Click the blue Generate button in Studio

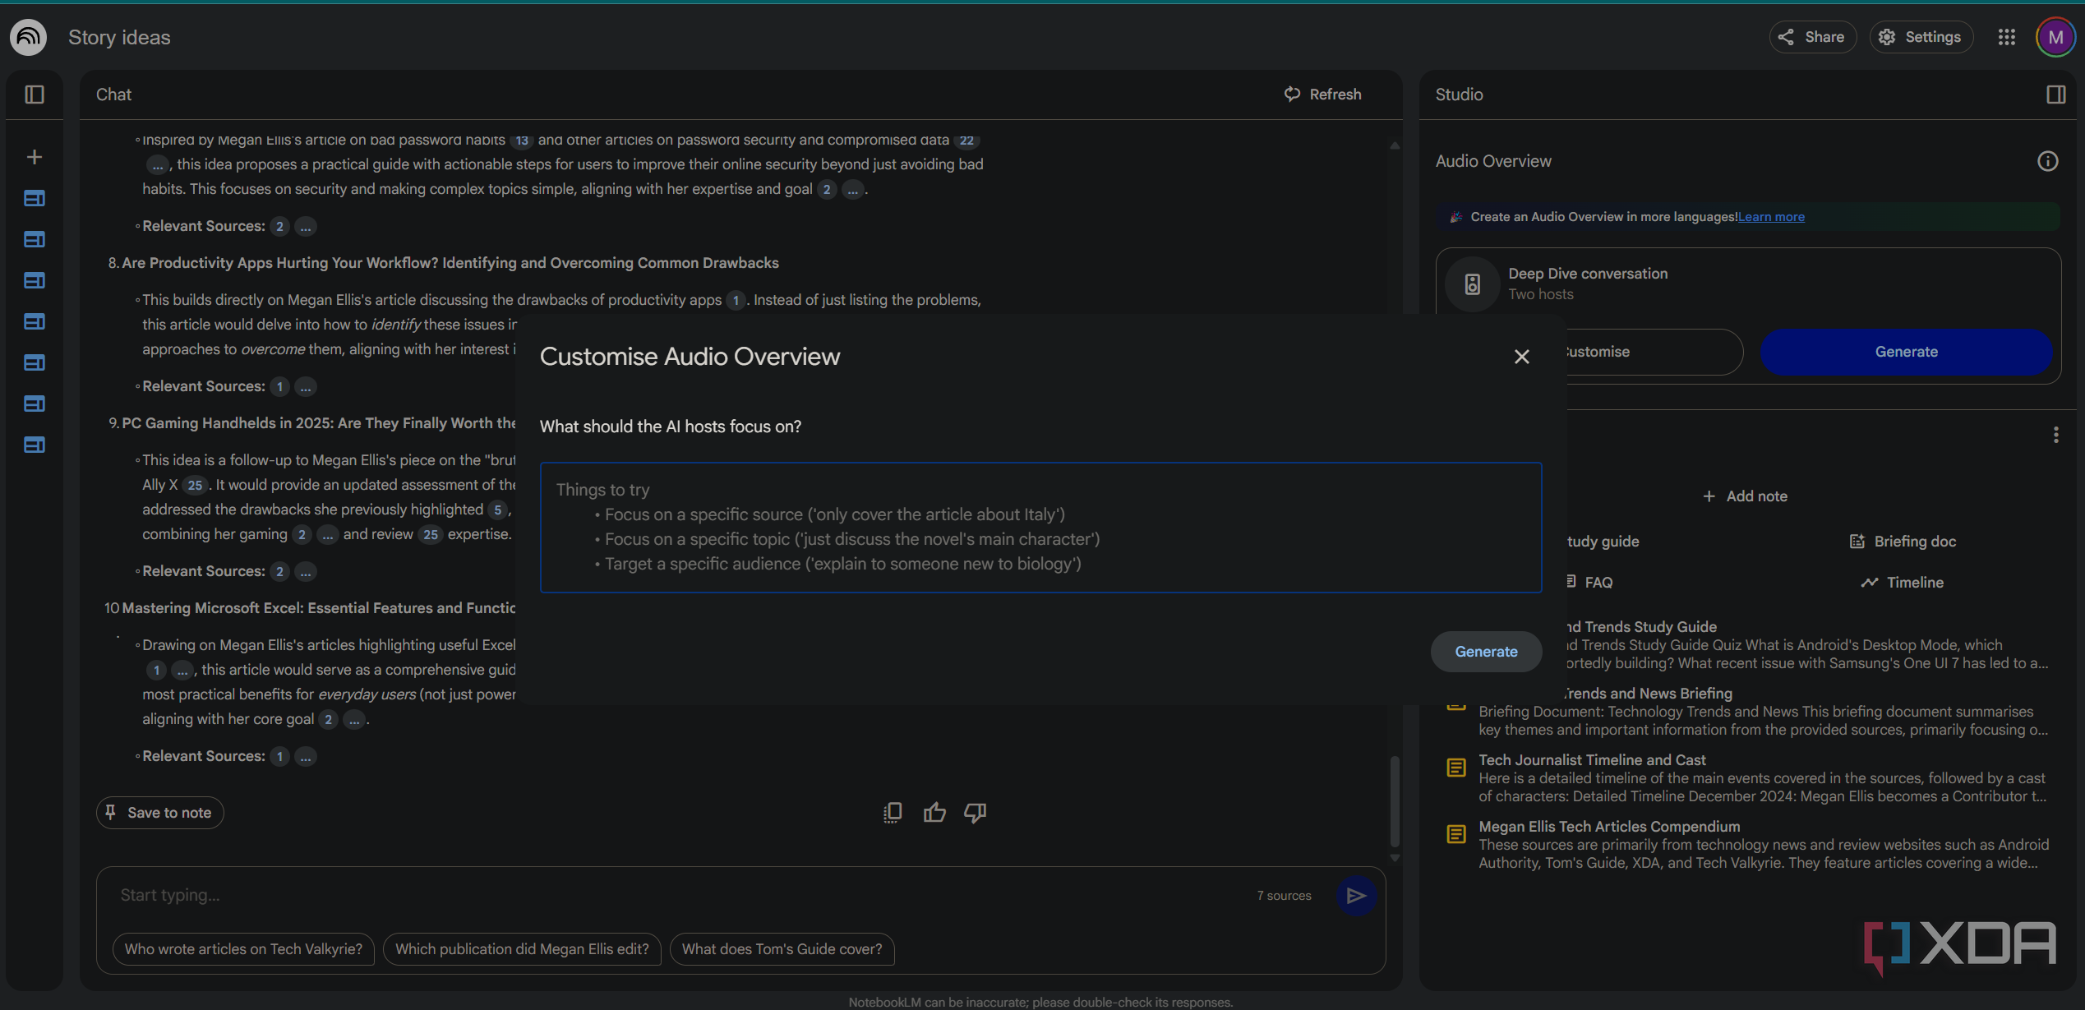click(x=1906, y=352)
